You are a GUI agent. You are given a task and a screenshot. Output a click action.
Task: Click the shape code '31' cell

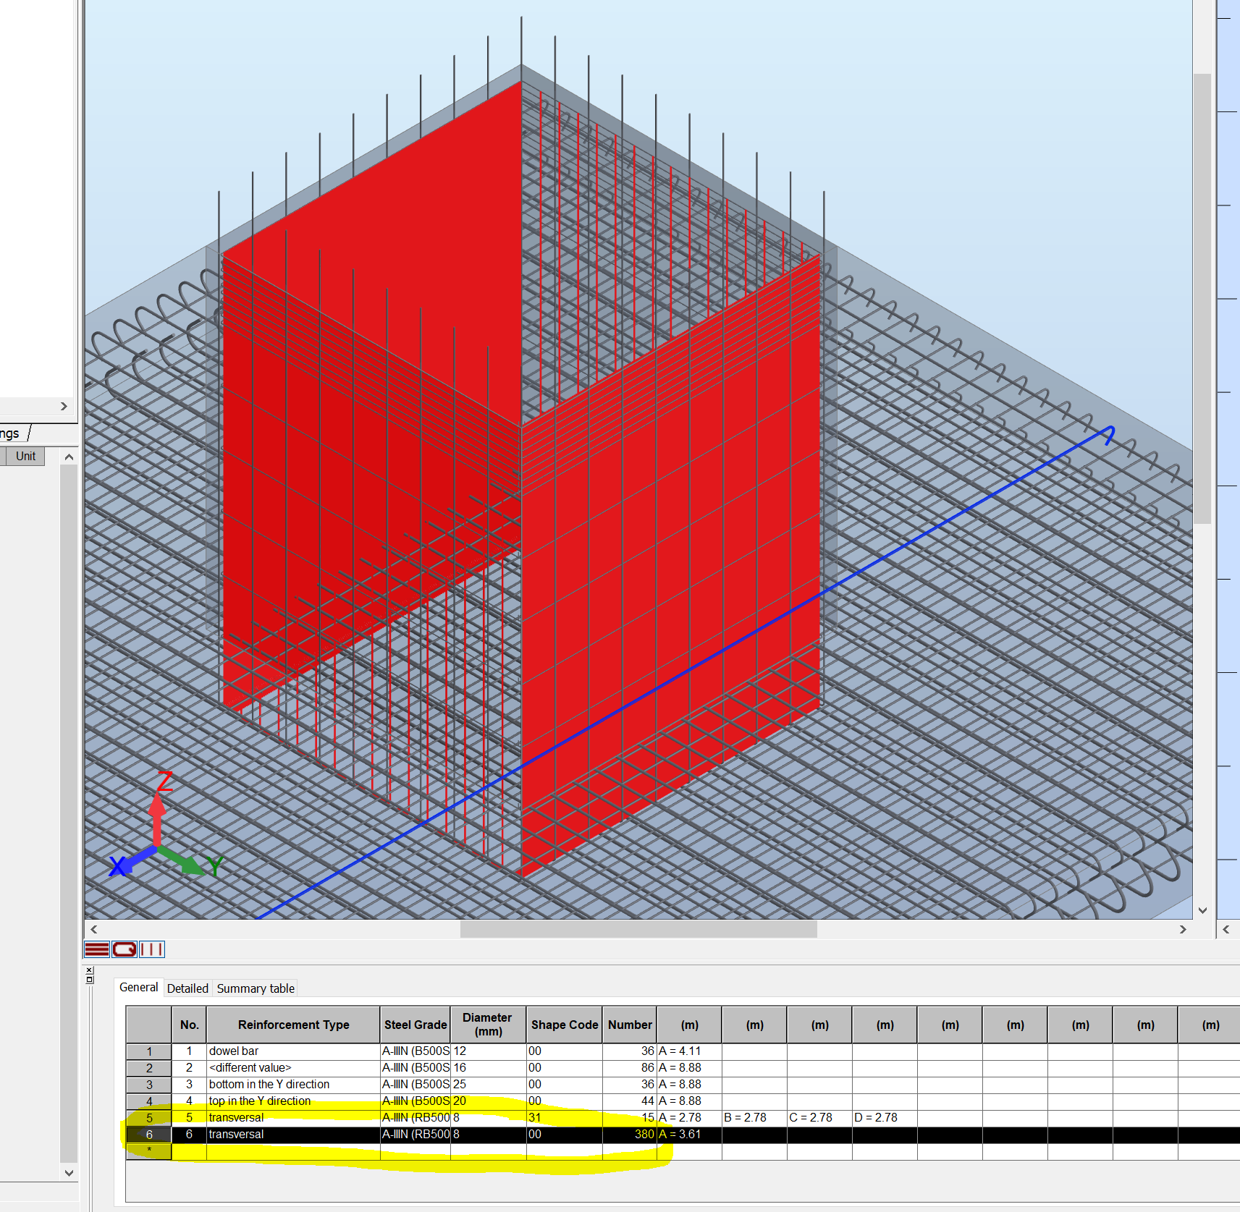[565, 1118]
